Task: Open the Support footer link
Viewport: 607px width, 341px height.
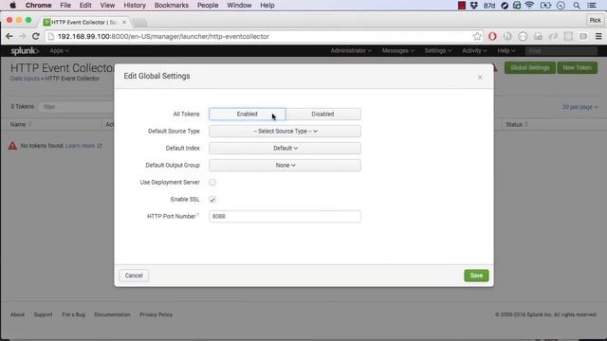Action: click(x=43, y=314)
